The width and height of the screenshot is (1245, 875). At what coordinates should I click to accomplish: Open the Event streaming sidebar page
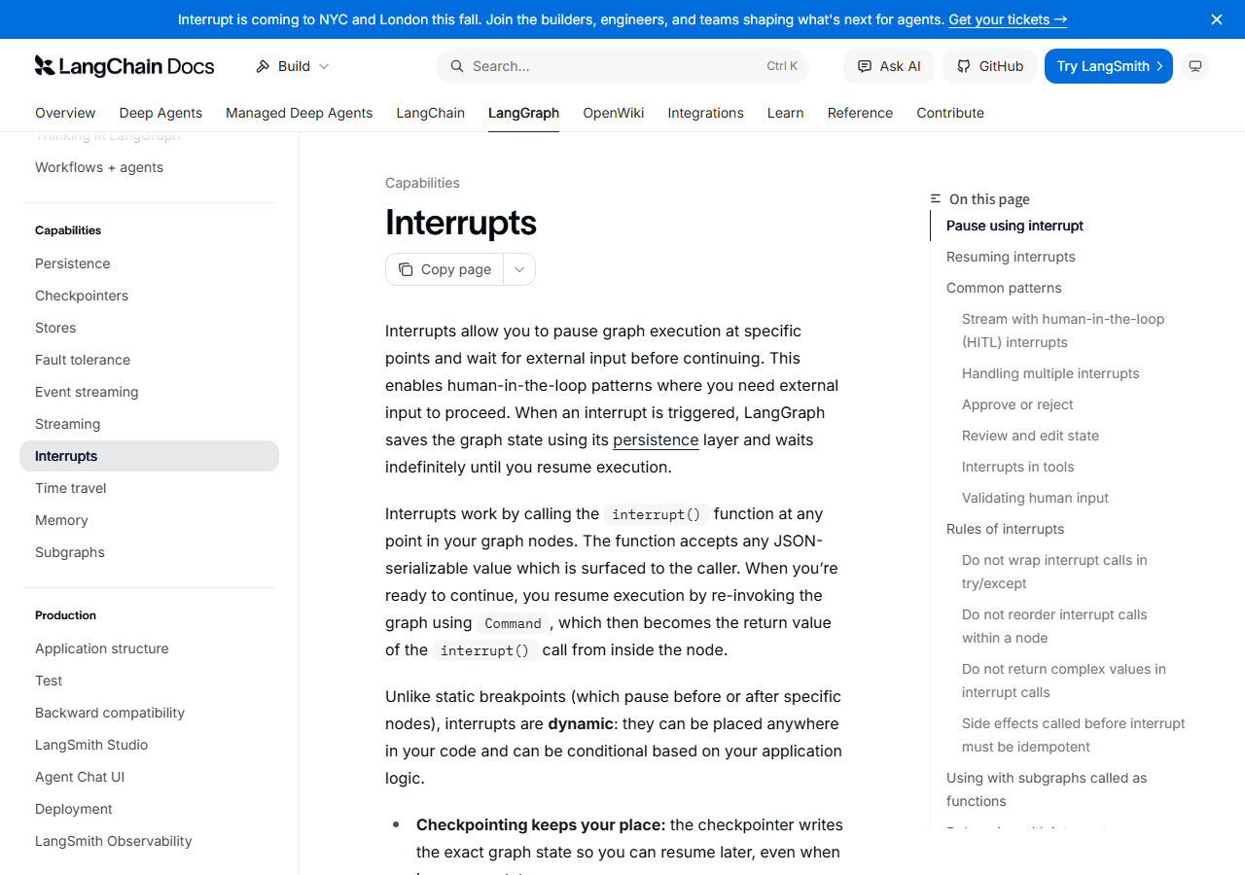[149, 392]
